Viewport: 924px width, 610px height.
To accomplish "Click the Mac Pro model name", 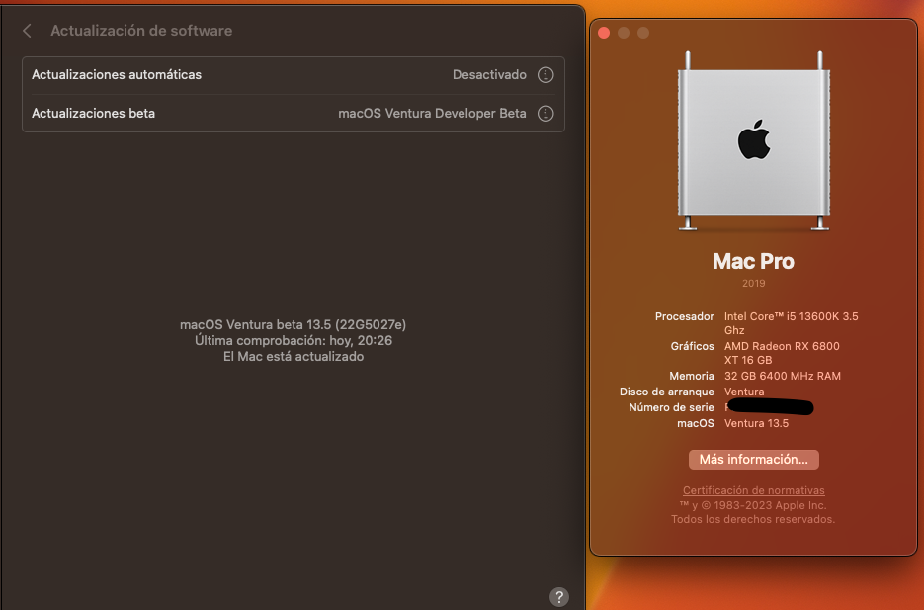I will point(753,262).
